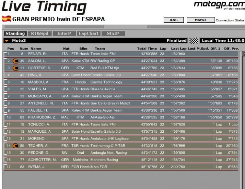Select the SCHROTTER, M. rider name
Screen dimensions: 245x189
pyautogui.click(x=42, y=160)
